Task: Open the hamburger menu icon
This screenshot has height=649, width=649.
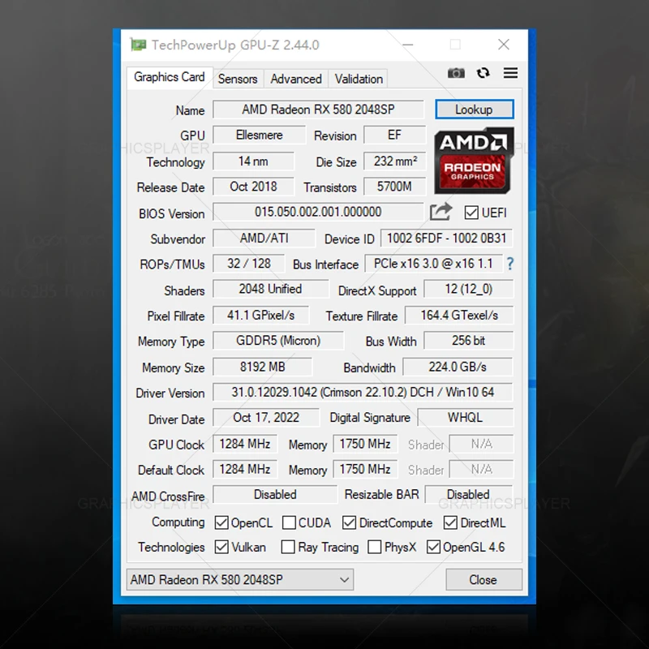Action: [510, 73]
